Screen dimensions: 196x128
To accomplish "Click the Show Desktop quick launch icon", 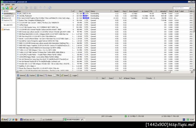I will (x=10, y=120).
